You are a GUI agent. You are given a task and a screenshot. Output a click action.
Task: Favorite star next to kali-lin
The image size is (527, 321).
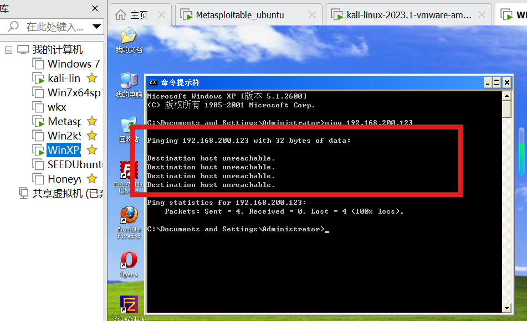[x=92, y=78]
